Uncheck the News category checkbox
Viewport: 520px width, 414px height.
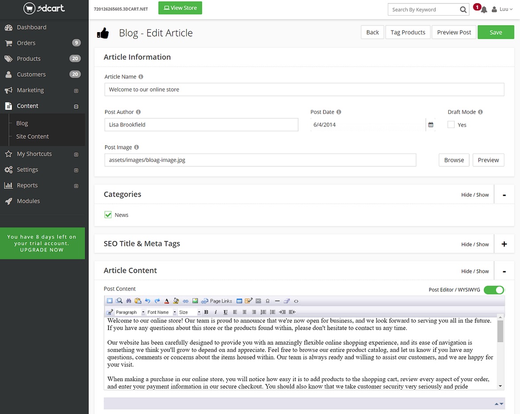coord(108,215)
